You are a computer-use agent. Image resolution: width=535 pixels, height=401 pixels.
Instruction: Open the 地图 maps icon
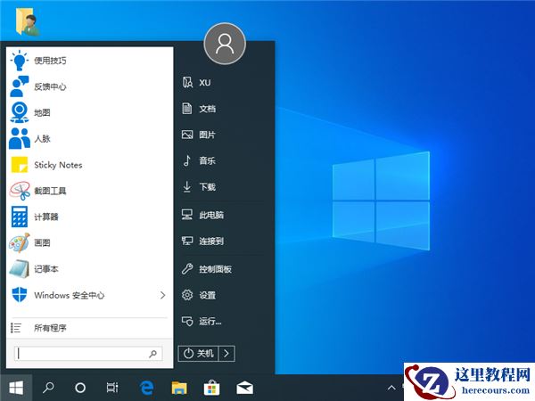(x=19, y=112)
